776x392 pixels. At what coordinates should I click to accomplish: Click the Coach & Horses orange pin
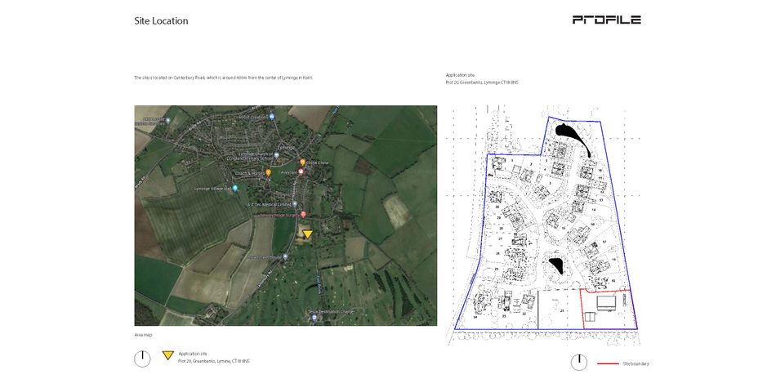268,173
